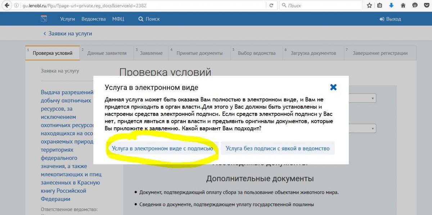Screen dimensions: 432x215
Task: Choose 'Услуга в электронном виде с подписью'
Action: click(162, 148)
